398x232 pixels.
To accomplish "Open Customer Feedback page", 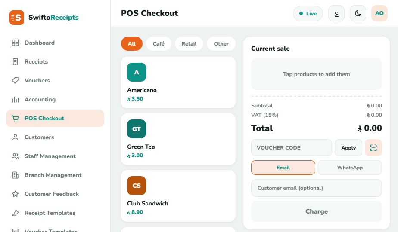I will click(x=55, y=194).
